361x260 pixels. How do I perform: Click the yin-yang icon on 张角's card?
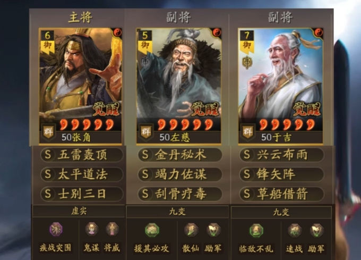(x=117, y=33)
